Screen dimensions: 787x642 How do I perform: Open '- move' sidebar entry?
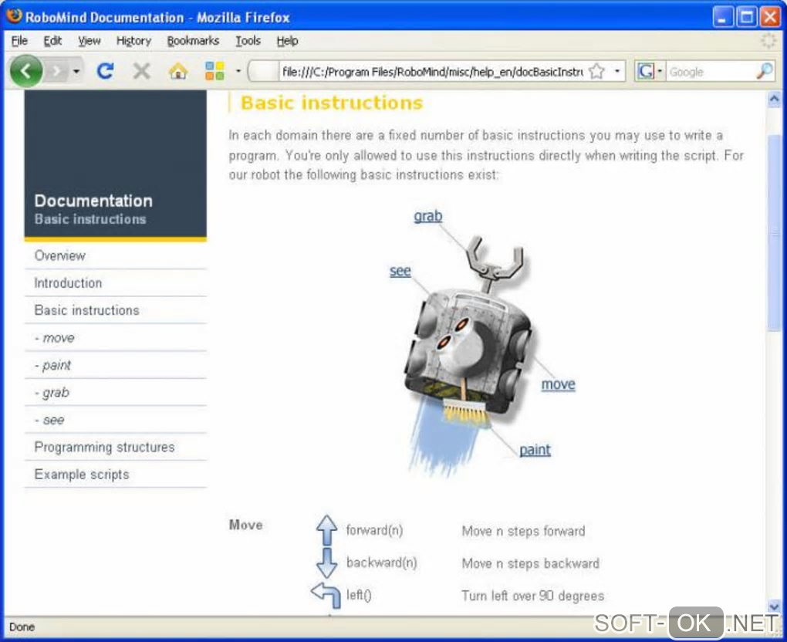tap(115, 338)
